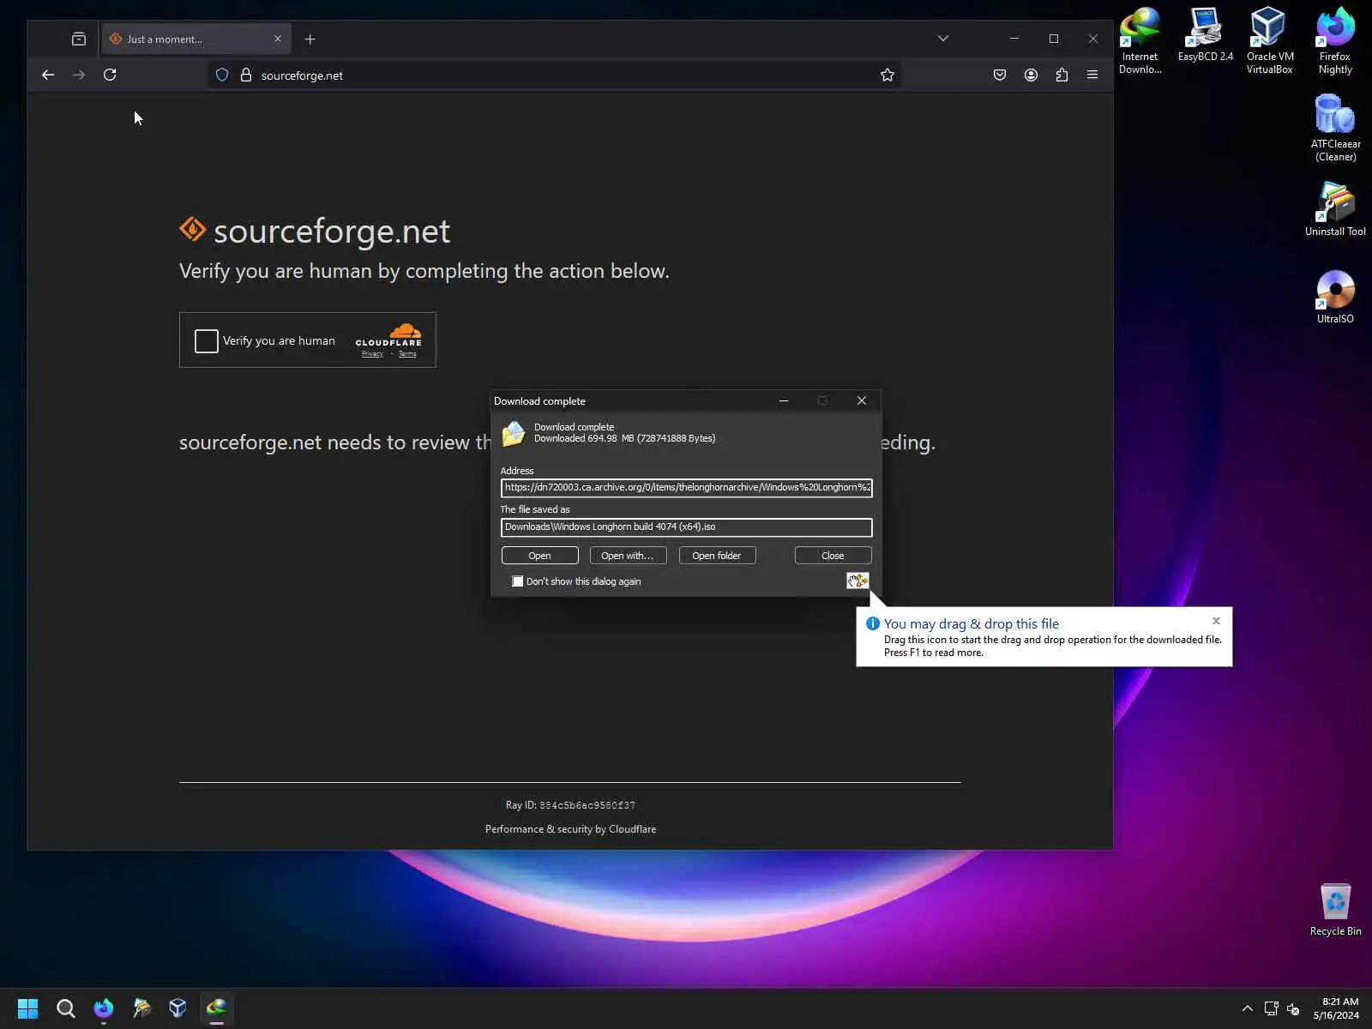The height and width of the screenshot is (1029, 1372).
Task: Open Uninstall Tool from the taskbar
Action: (x=141, y=1008)
